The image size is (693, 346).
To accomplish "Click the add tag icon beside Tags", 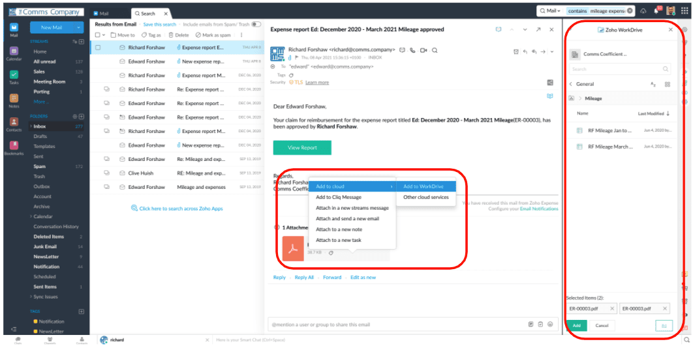I will [x=291, y=75].
